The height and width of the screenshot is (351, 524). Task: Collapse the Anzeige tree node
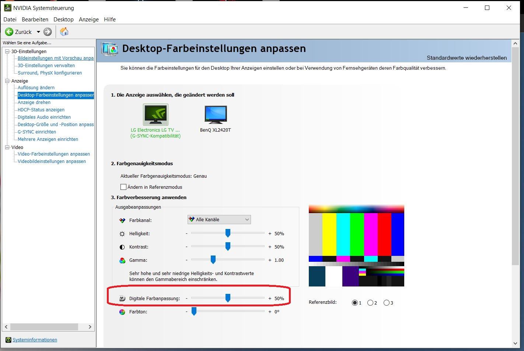coord(7,81)
